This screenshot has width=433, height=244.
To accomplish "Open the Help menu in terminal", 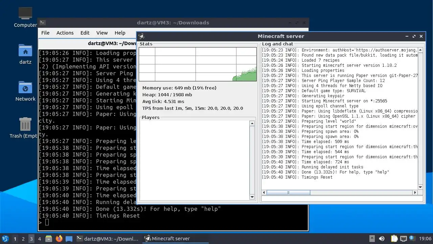I will coord(120,33).
